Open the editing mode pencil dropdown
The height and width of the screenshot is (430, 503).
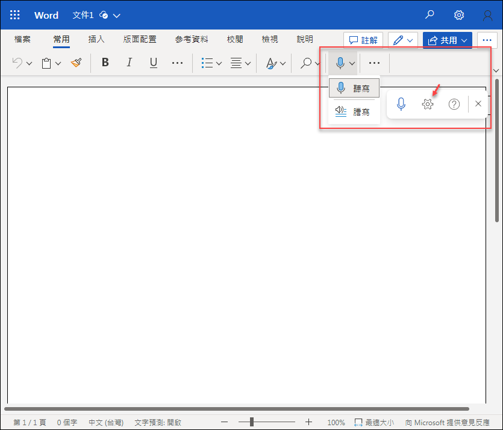pos(402,40)
